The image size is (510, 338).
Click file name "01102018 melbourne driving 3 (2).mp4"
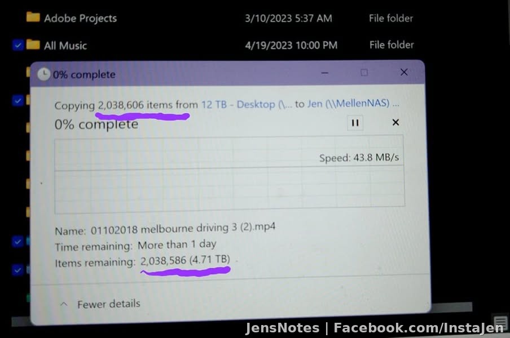183,229
